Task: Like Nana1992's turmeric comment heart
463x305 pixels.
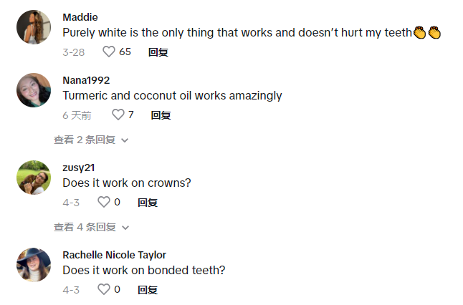Action: tap(118, 115)
